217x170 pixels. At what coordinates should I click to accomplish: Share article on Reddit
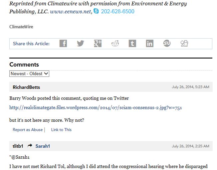pos(115,43)
